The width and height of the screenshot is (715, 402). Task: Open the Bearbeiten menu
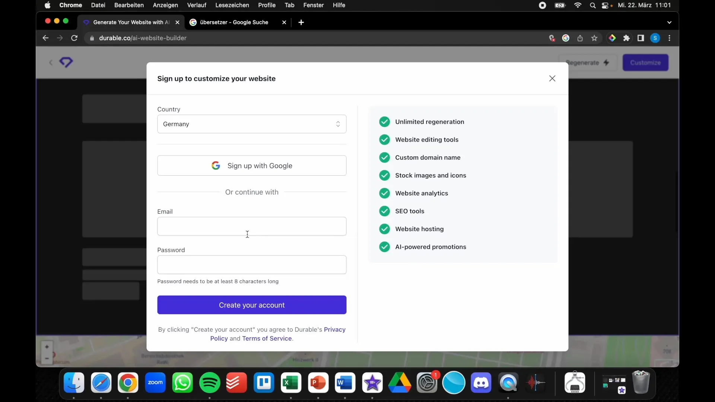[x=129, y=5]
